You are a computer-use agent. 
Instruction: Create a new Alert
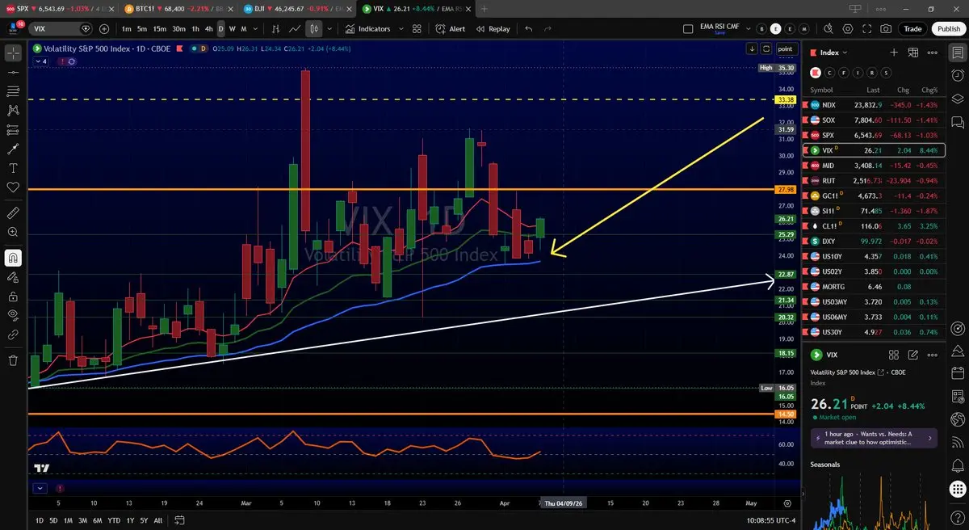coord(451,29)
